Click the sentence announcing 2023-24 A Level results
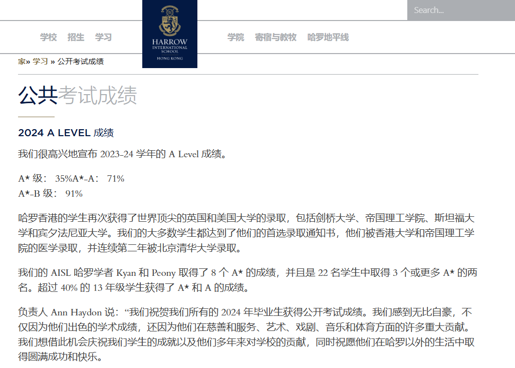Viewport: 515px width, 368px height. pyautogui.click(x=123, y=154)
